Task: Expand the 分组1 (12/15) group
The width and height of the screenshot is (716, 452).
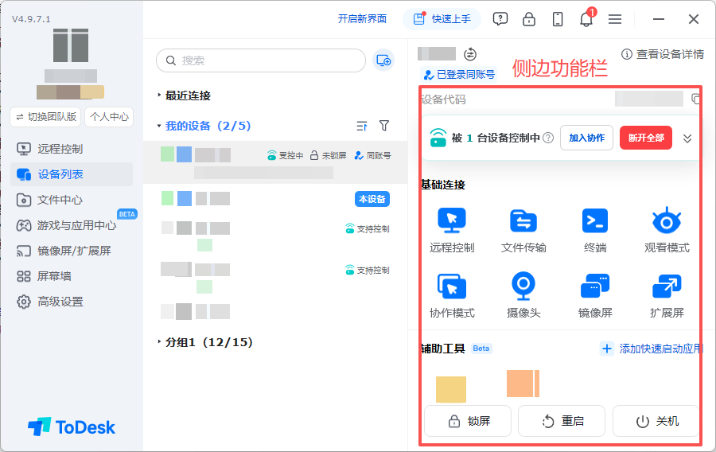Action: coord(159,341)
